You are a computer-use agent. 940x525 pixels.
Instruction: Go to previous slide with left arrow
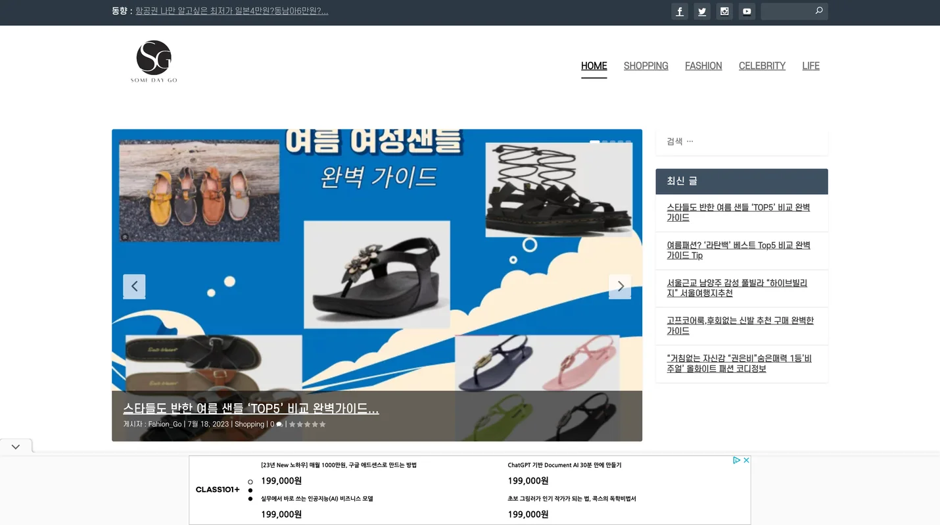pyautogui.click(x=134, y=286)
